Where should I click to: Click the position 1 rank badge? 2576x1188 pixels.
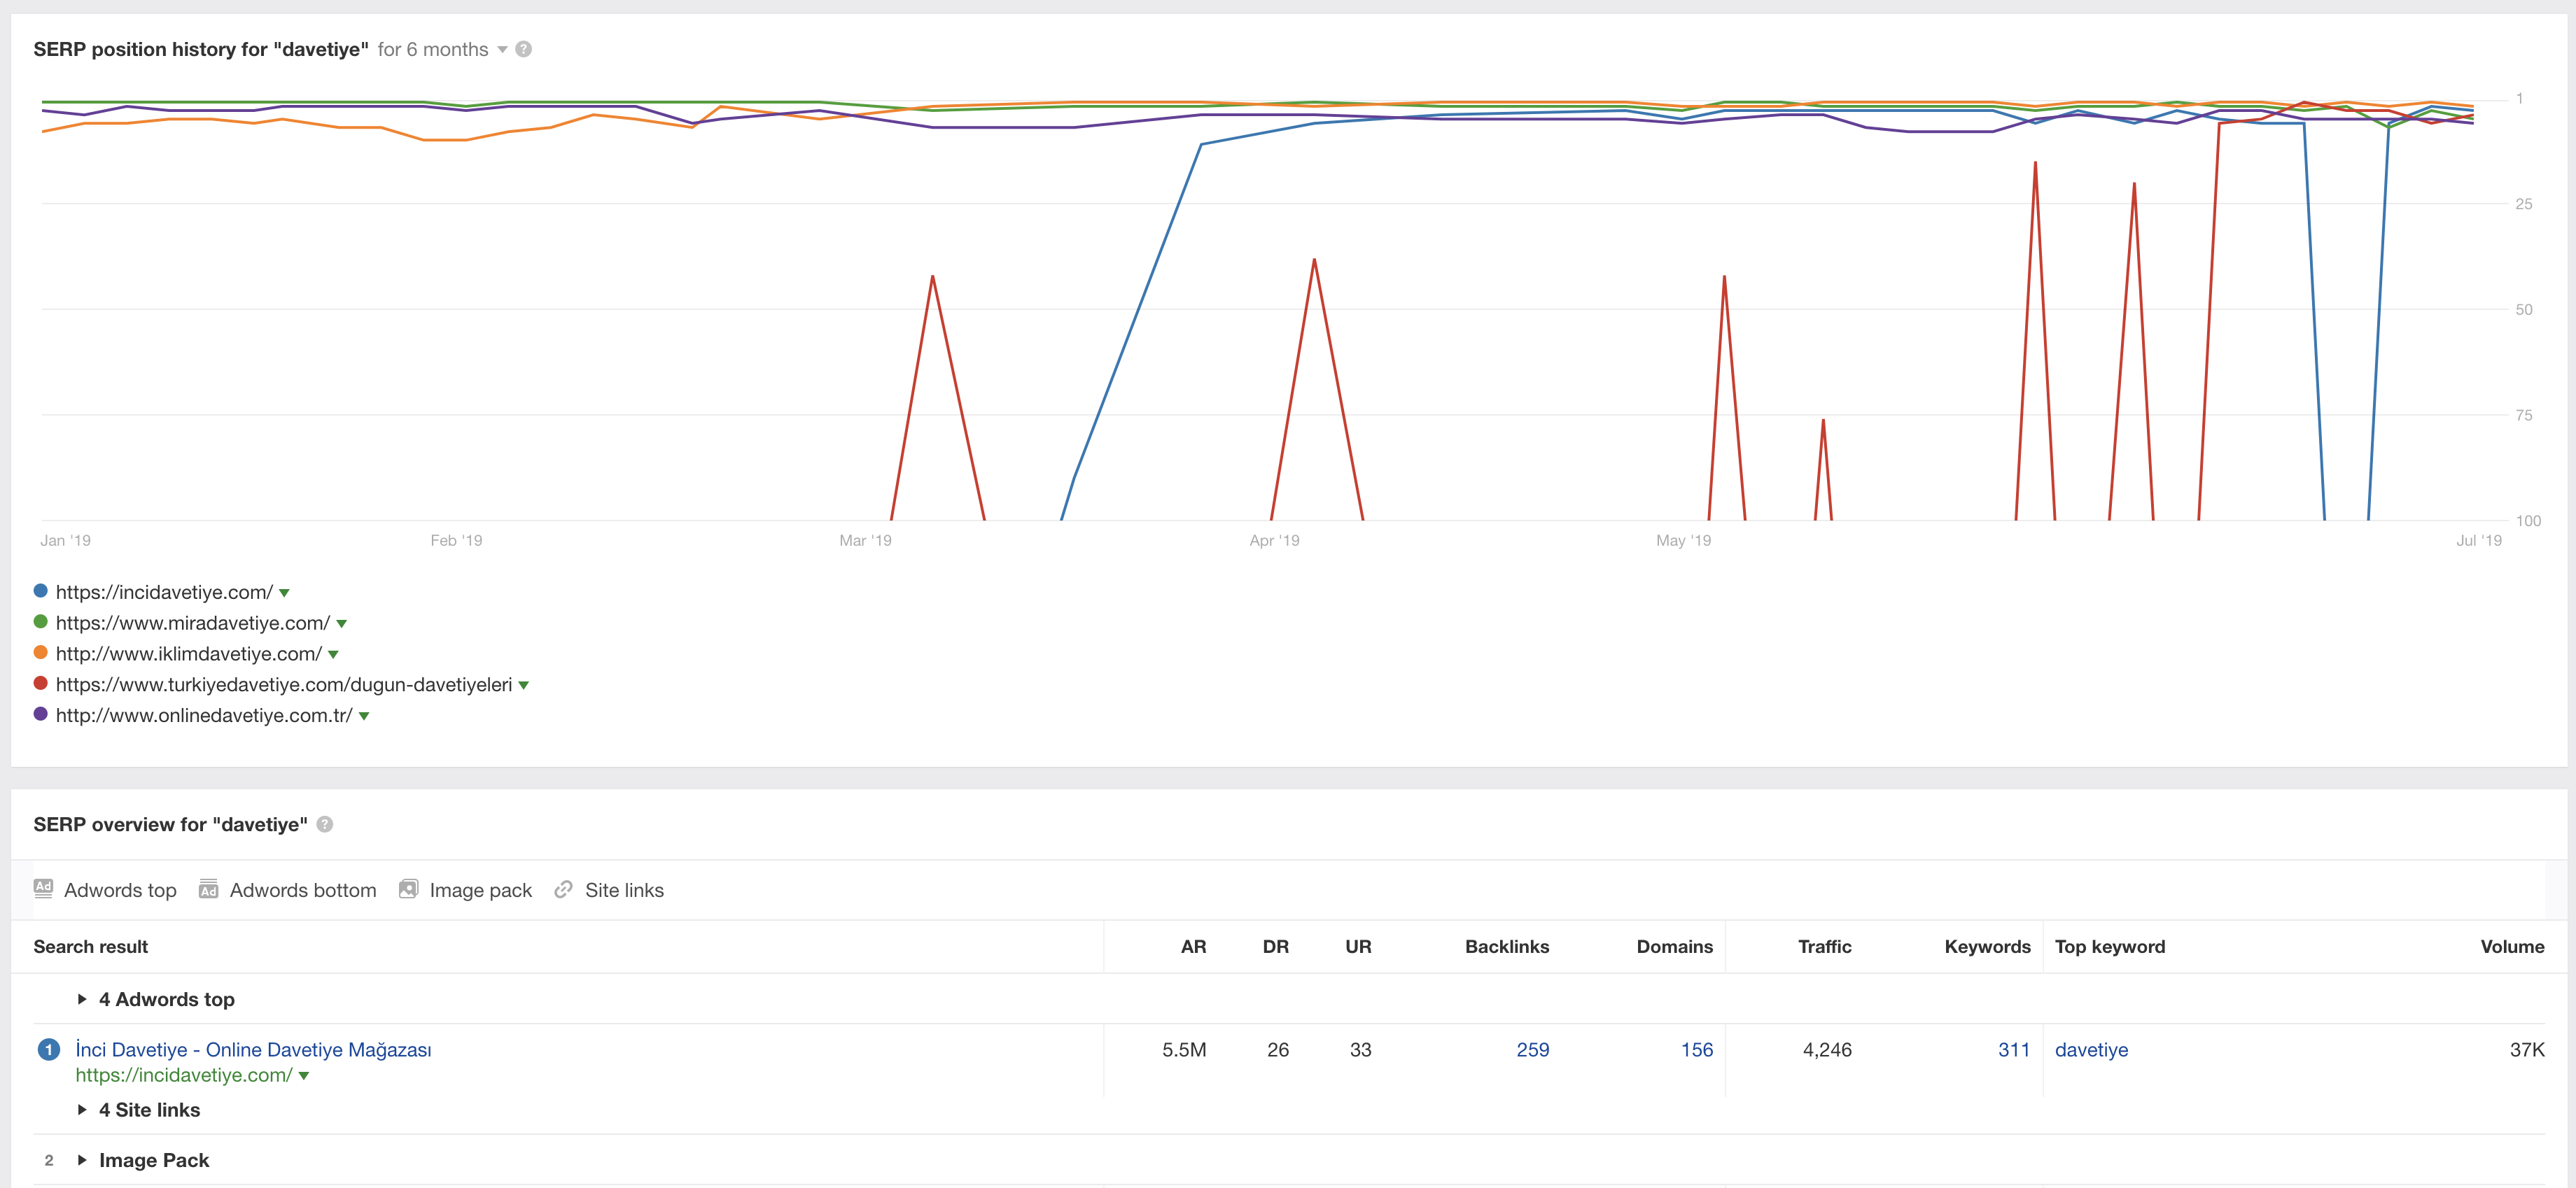(48, 1050)
